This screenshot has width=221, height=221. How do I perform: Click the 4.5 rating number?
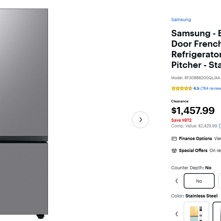click(196, 88)
